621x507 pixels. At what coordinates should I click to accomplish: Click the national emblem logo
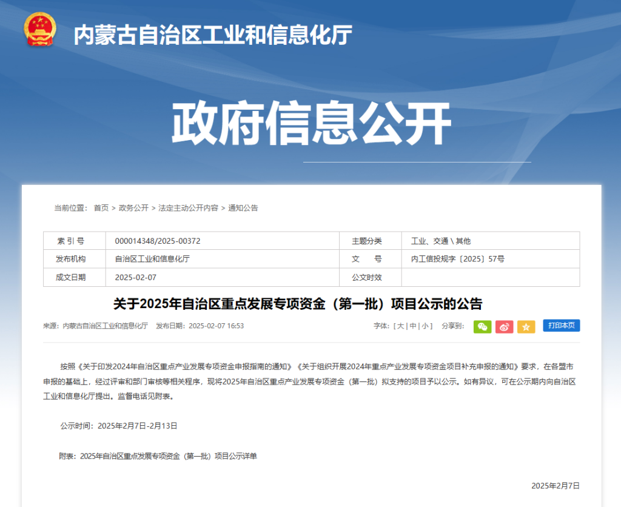point(39,29)
